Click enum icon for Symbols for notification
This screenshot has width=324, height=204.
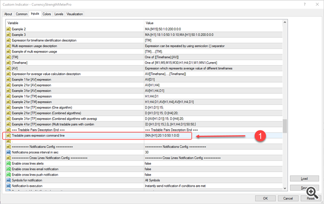point(8,180)
